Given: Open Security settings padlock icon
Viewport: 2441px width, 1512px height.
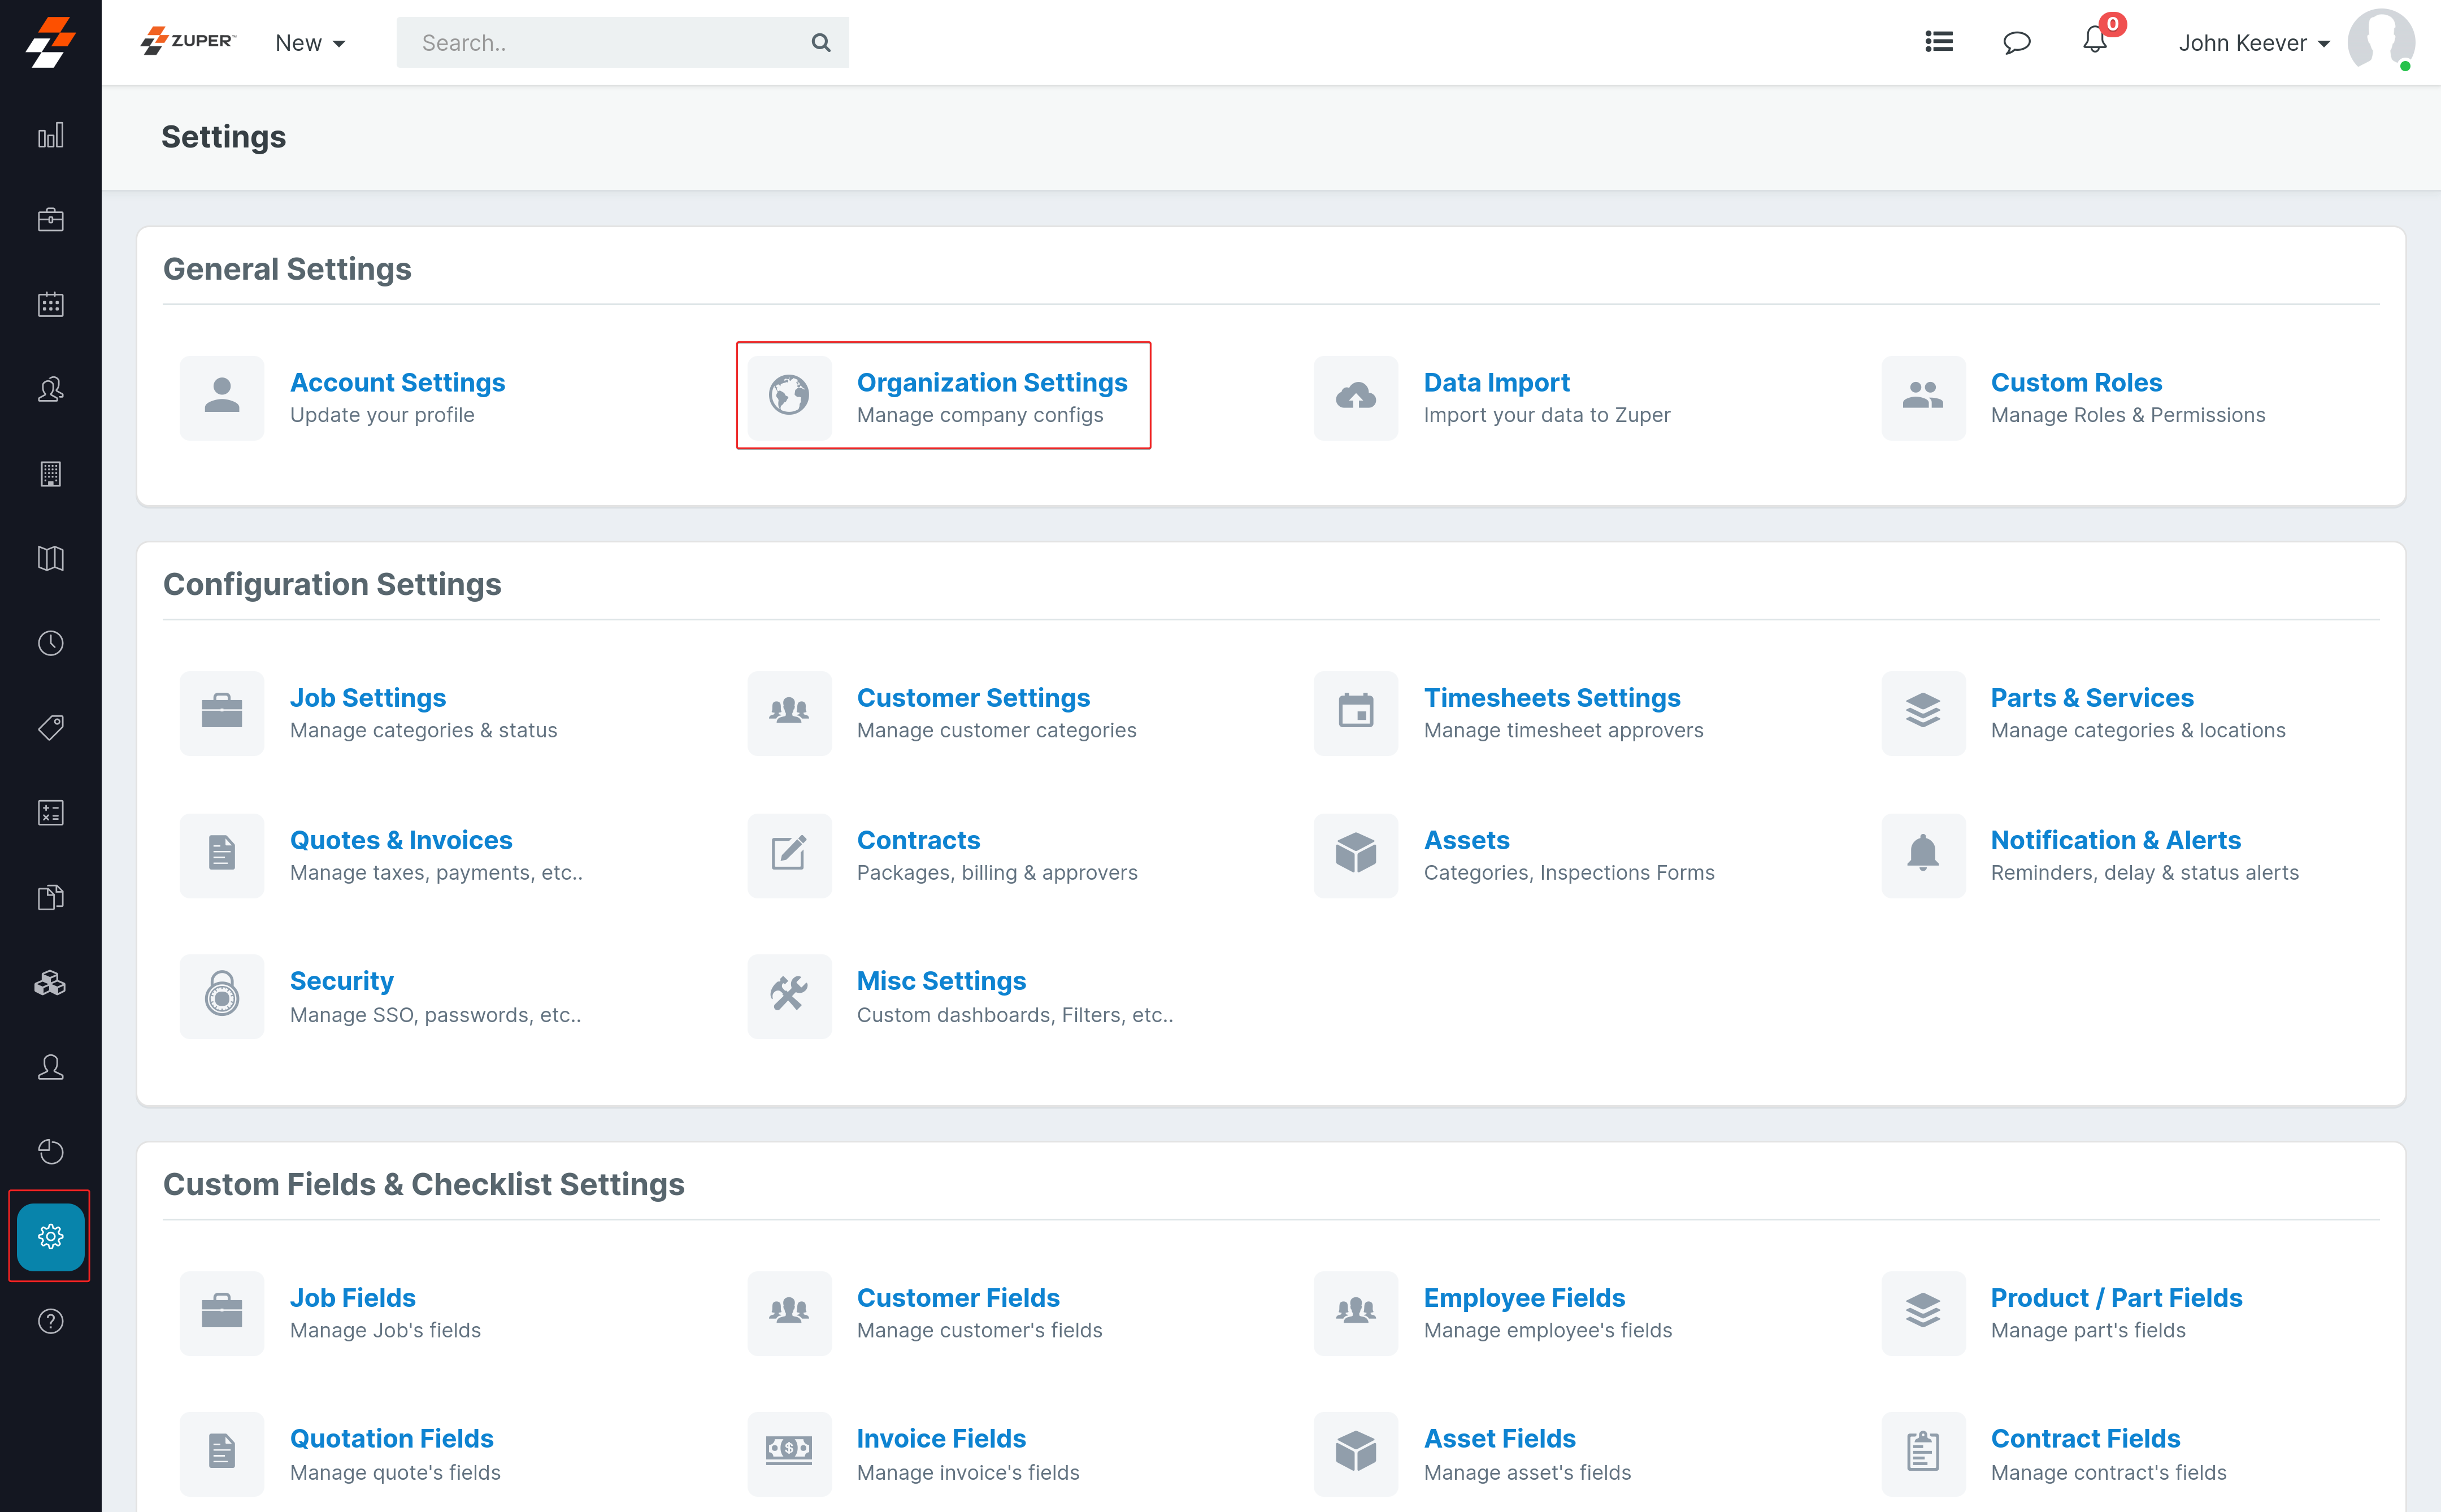Looking at the screenshot, I should point(222,996).
